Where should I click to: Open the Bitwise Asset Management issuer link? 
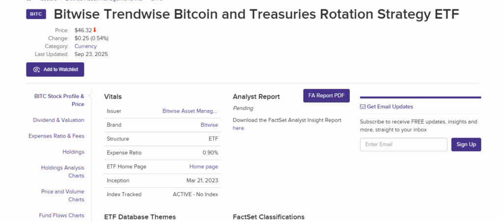(190, 111)
